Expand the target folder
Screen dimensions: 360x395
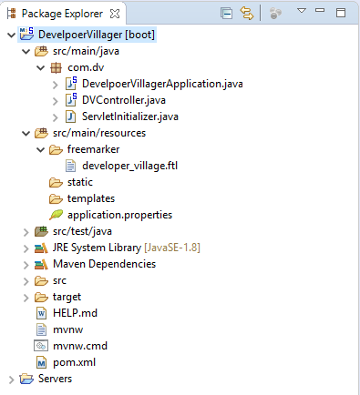coord(26,298)
